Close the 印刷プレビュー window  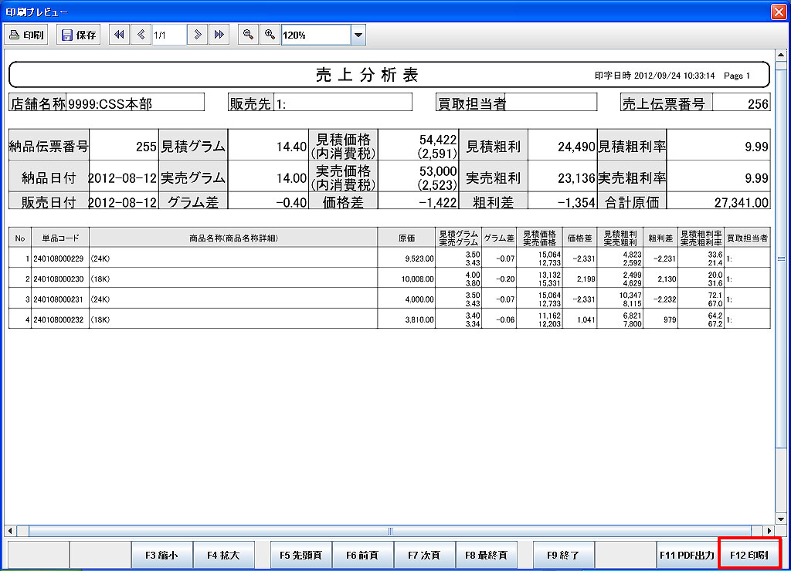778,12
